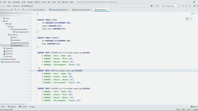
Task: Open the Help menu
Action: pos(72,2)
